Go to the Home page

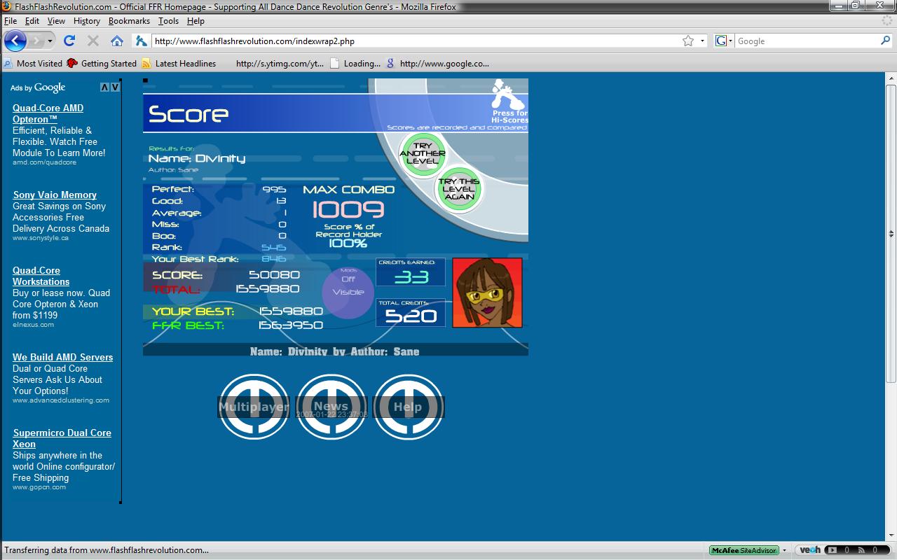(117, 41)
